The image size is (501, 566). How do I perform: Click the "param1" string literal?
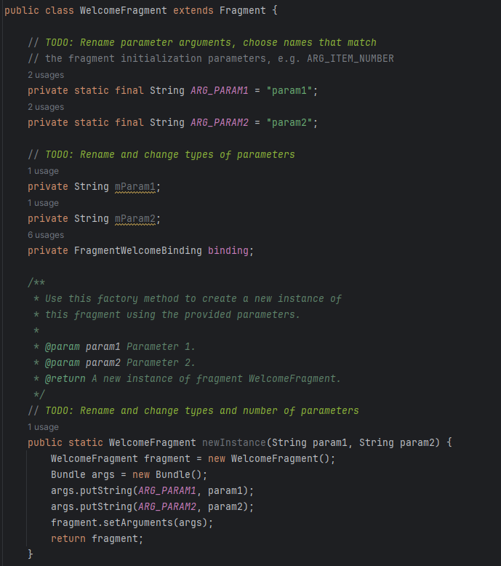pos(292,90)
